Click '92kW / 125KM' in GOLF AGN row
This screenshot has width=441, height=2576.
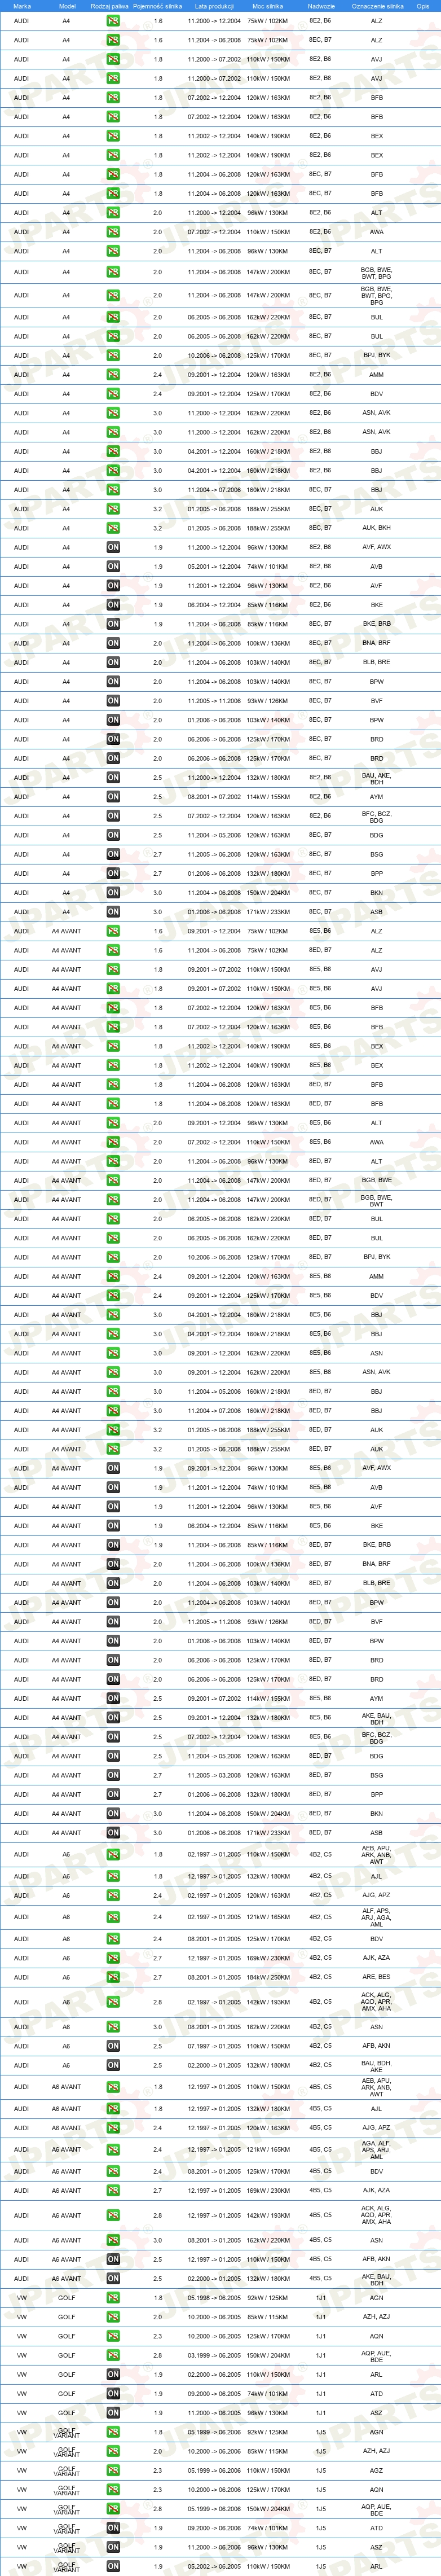tap(267, 2298)
